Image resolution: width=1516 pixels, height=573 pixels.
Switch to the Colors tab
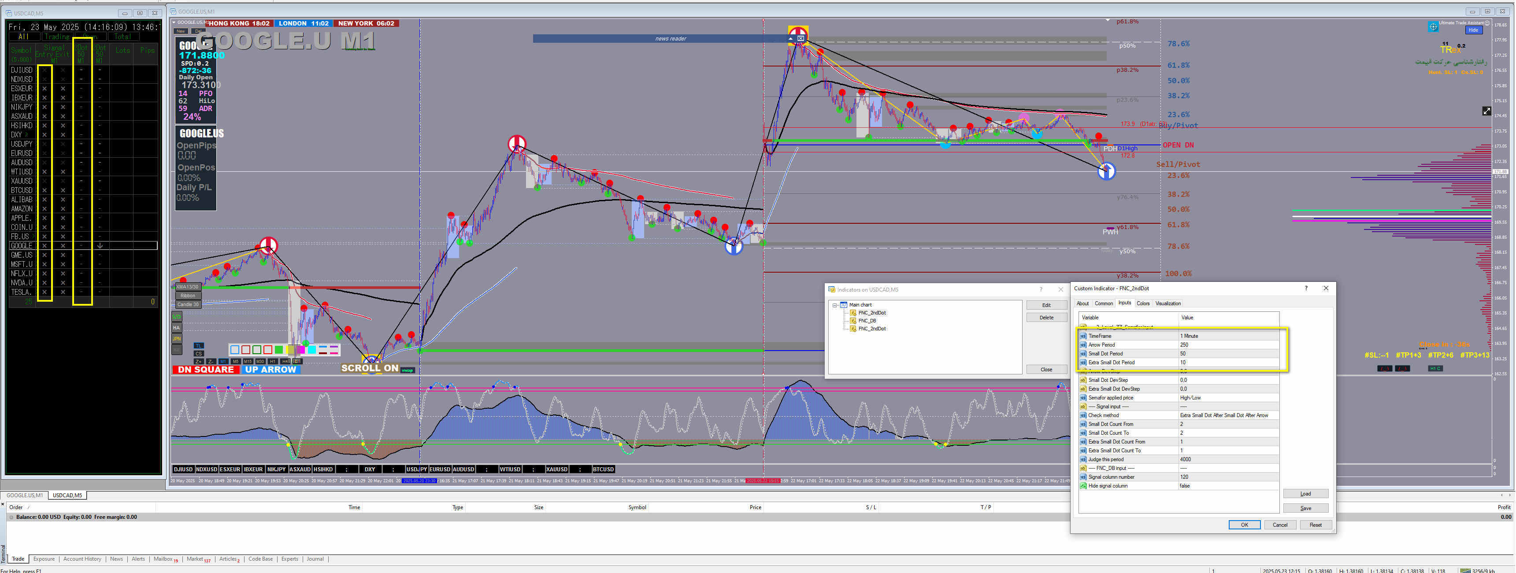1143,303
